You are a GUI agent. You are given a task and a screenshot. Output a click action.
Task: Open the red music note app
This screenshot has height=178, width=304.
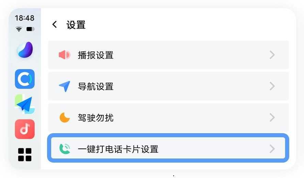tap(25, 129)
